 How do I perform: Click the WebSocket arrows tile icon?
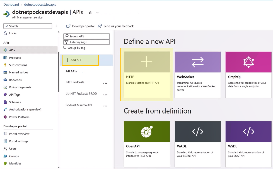tap(198, 62)
